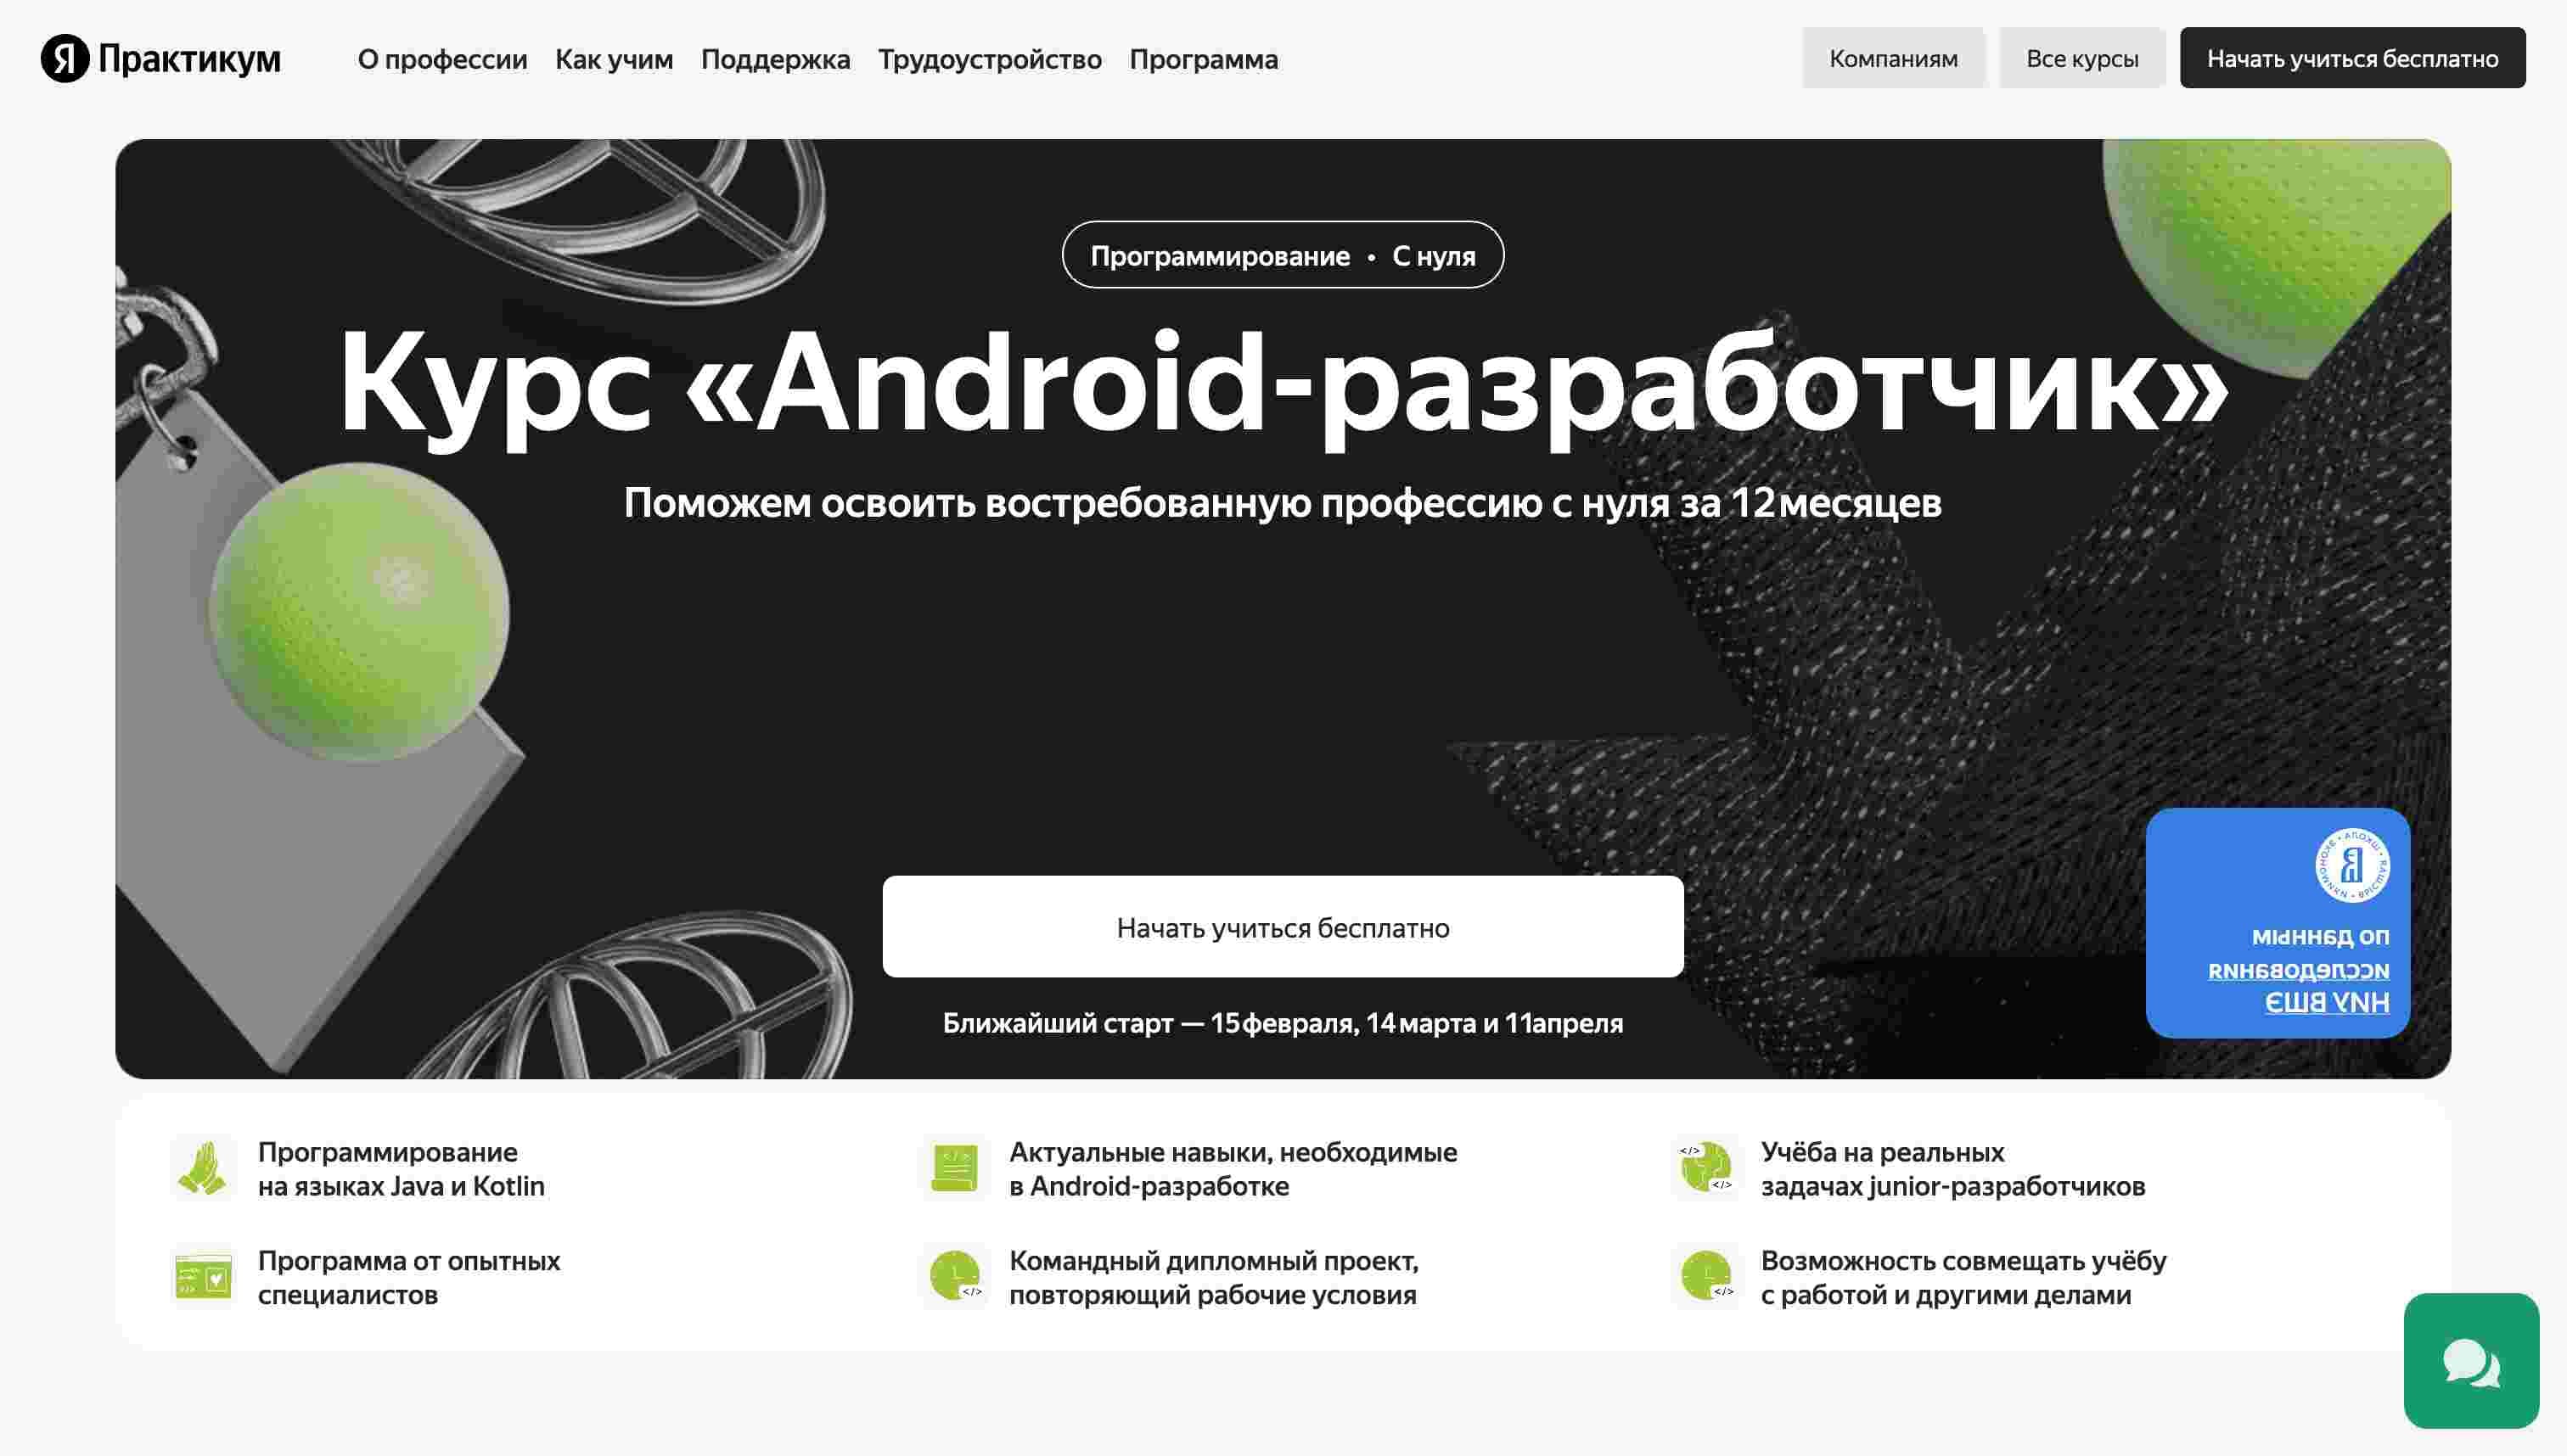Go to the Как учим section
Viewport: 2567px width, 1456px height.
[x=613, y=59]
